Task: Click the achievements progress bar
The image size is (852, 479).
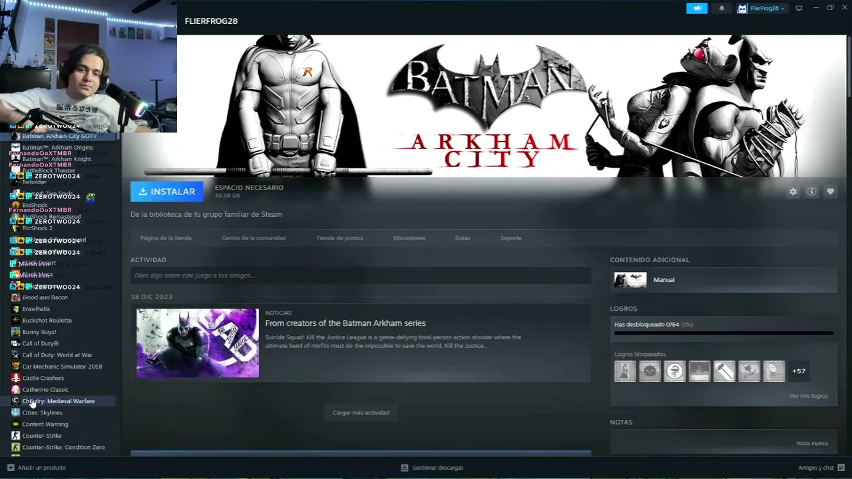Action: (724, 333)
